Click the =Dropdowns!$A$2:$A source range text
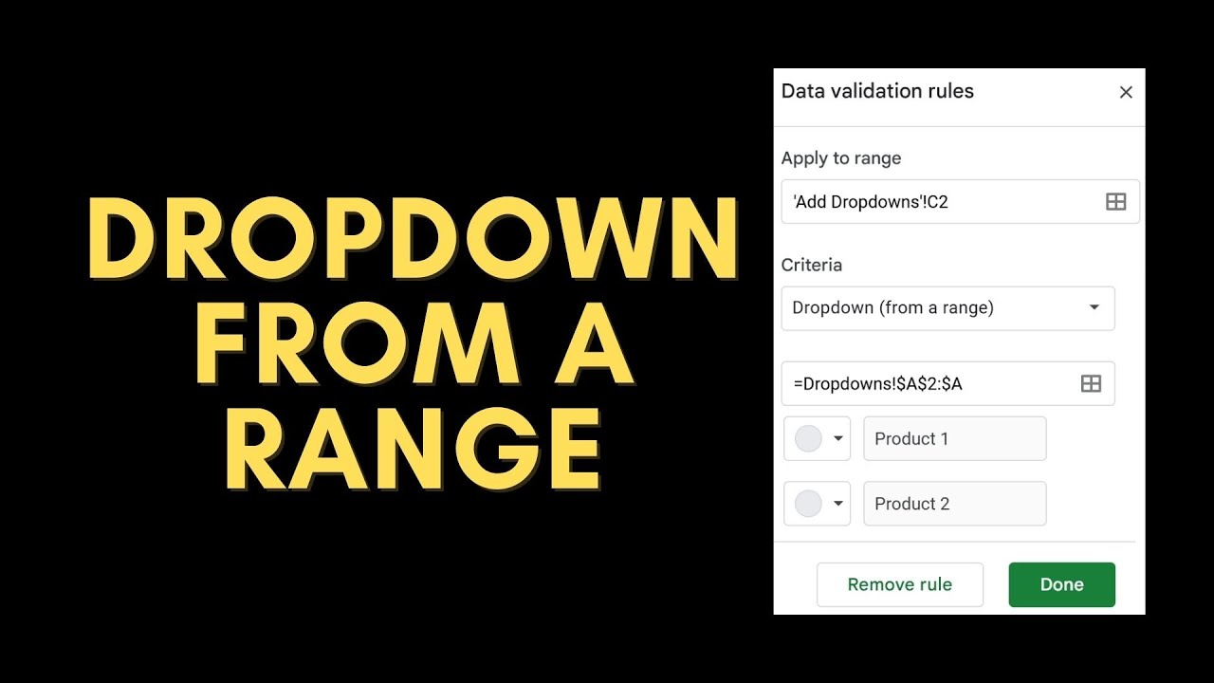 [x=877, y=383]
